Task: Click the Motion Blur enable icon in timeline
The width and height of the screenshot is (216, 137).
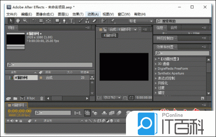Action: [x=119, y=113]
